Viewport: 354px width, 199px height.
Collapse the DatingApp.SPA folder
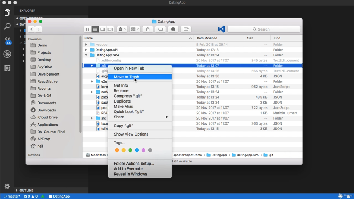click(x=86, y=55)
